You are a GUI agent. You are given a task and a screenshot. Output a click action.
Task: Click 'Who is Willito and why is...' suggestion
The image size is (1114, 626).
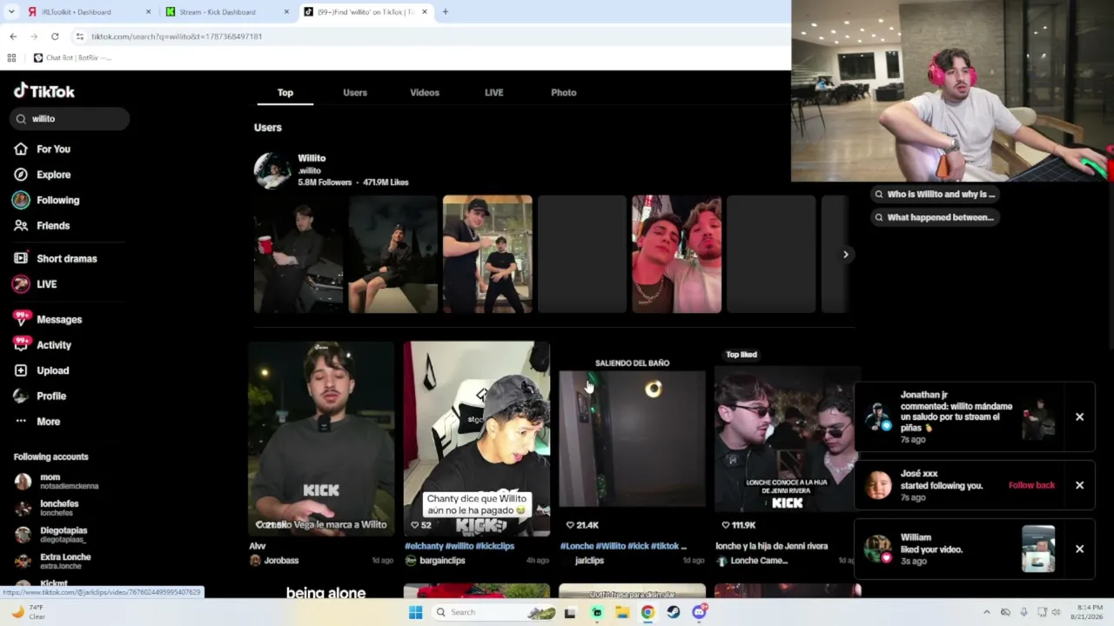[x=935, y=195]
